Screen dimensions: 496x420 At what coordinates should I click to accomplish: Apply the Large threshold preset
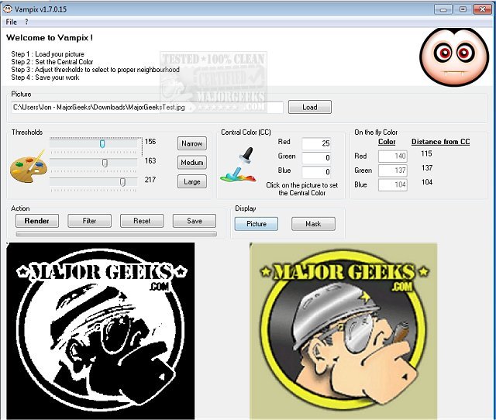click(192, 181)
